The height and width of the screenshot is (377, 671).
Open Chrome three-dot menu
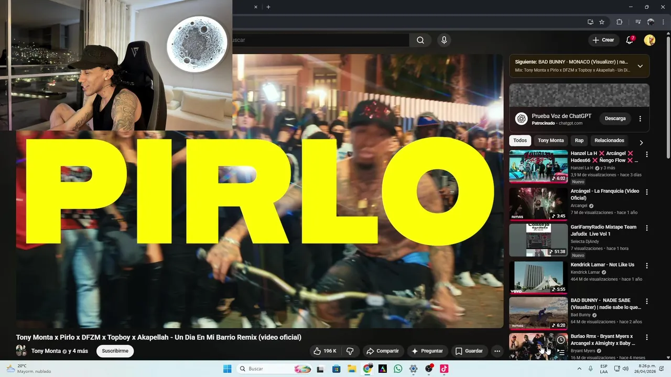point(664,22)
